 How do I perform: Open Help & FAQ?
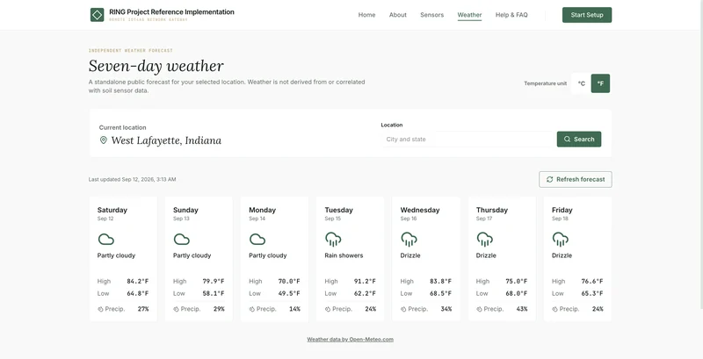(511, 15)
